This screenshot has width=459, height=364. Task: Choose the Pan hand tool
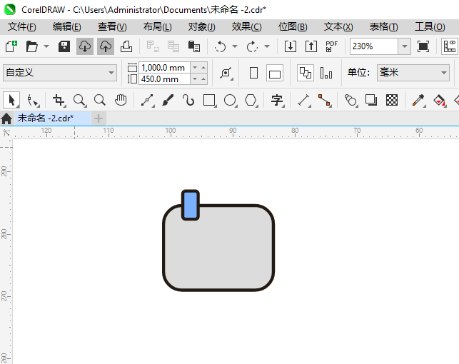click(121, 100)
